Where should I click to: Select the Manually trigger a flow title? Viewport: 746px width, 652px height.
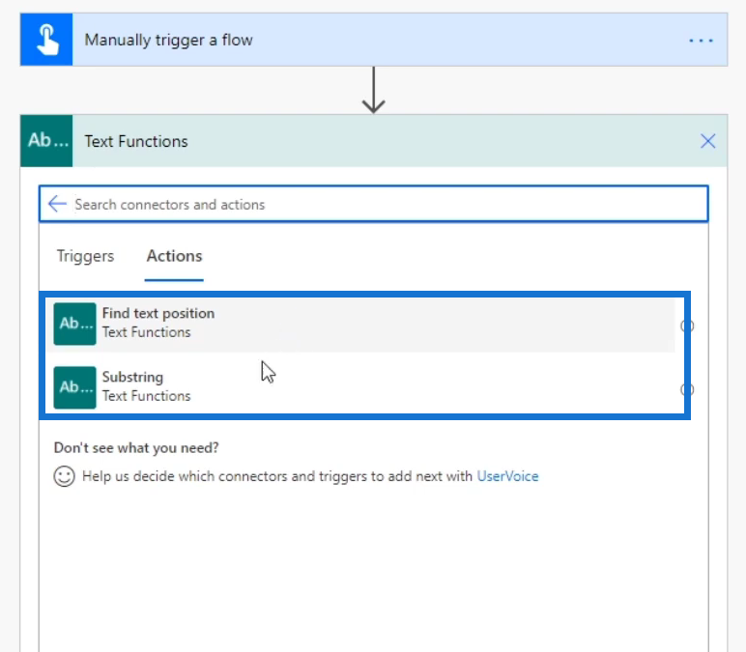click(168, 40)
